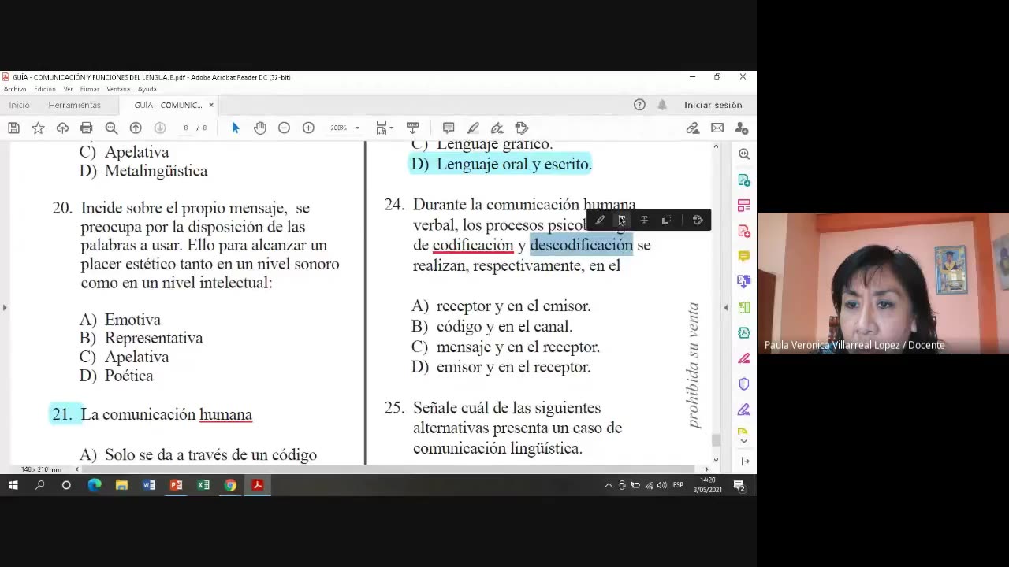Collapse the right tools pane arrow
1009x567 pixels.
(x=744, y=461)
